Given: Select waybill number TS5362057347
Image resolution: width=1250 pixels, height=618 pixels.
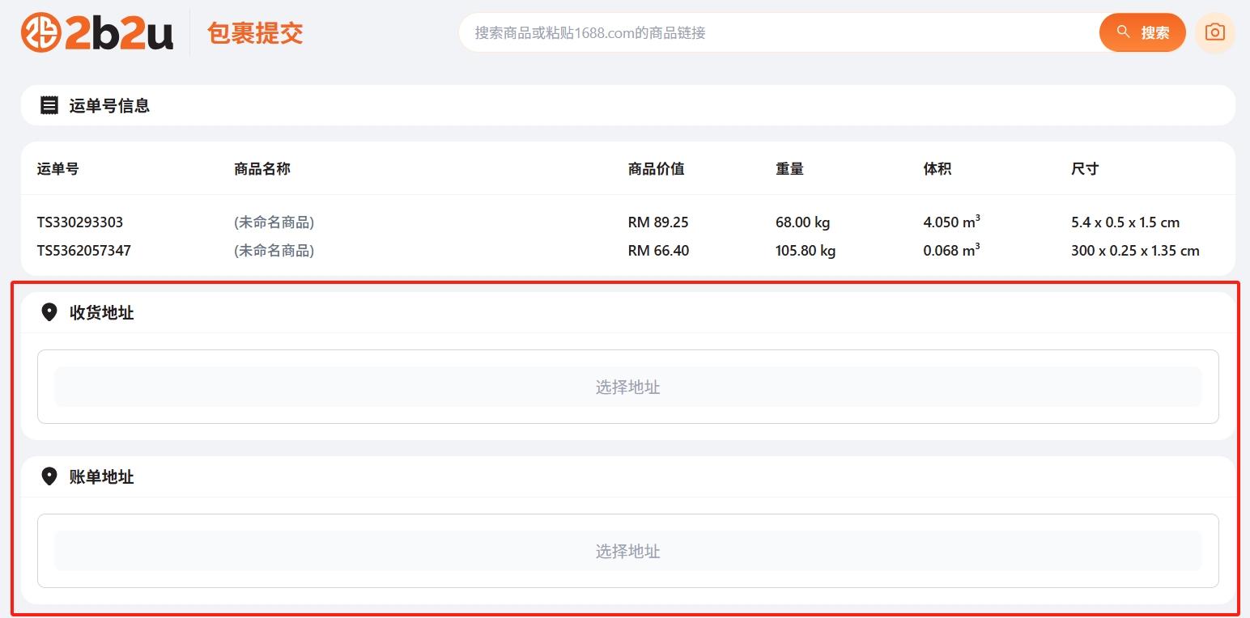Looking at the screenshot, I should (x=84, y=250).
